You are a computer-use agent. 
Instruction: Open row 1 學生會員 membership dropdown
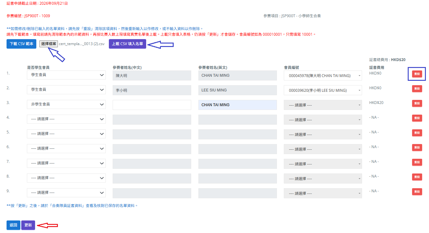click(x=66, y=75)
